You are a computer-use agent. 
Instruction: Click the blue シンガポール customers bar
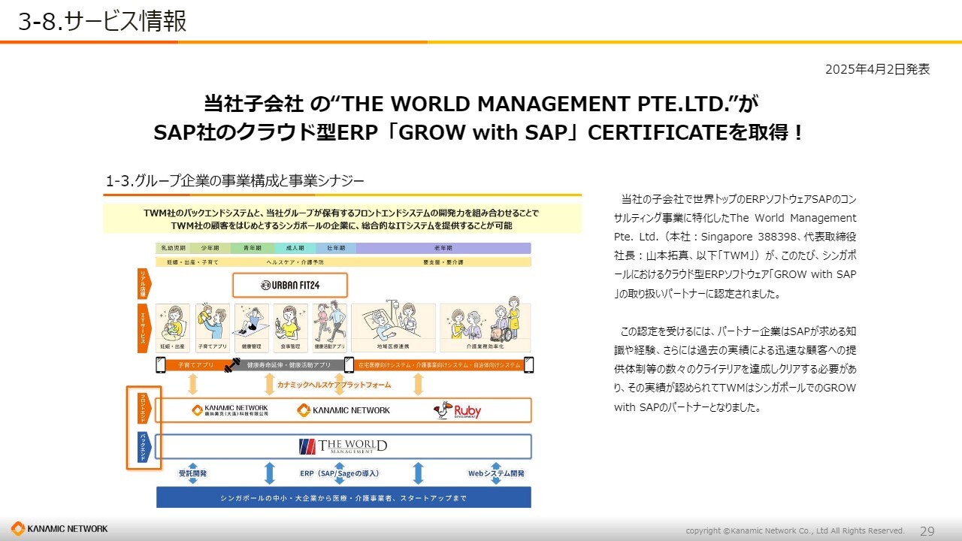point(343,497)
